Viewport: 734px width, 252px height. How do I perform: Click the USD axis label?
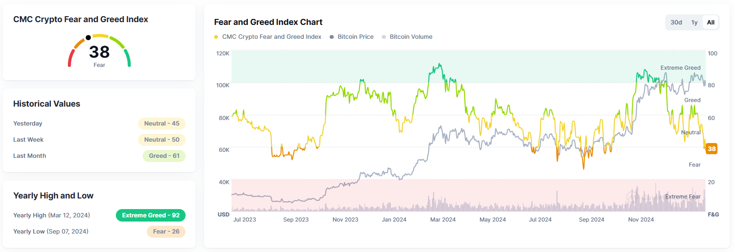click(x=223, y=215)
